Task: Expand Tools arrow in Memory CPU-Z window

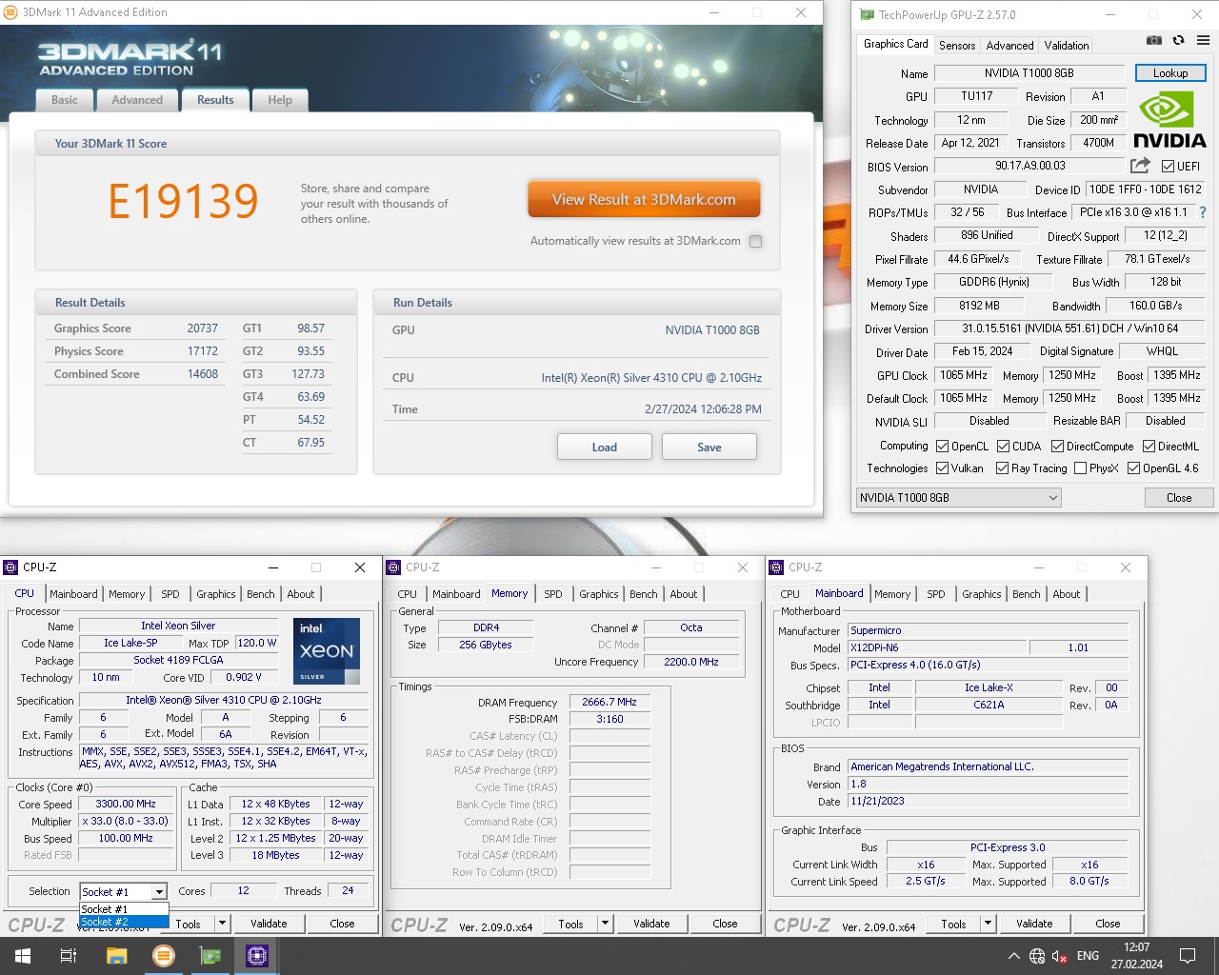Action: pyautogui.click(x=605, y=923)
